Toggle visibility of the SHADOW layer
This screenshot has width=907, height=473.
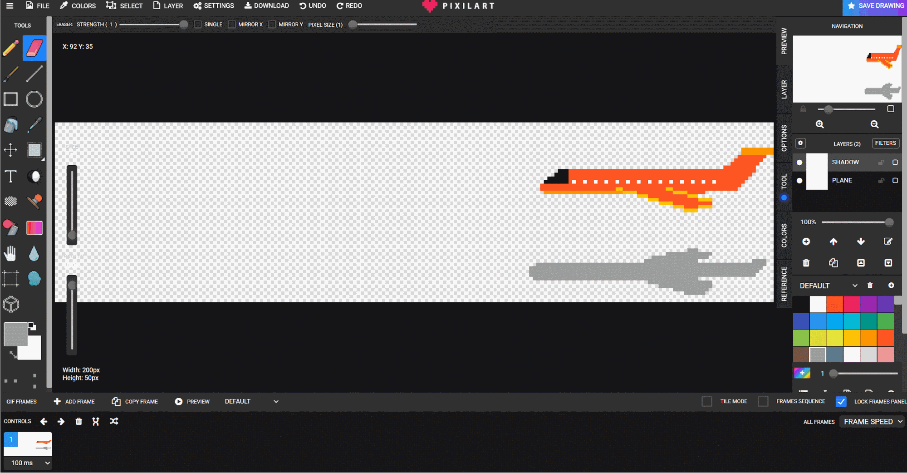[799, 162]
